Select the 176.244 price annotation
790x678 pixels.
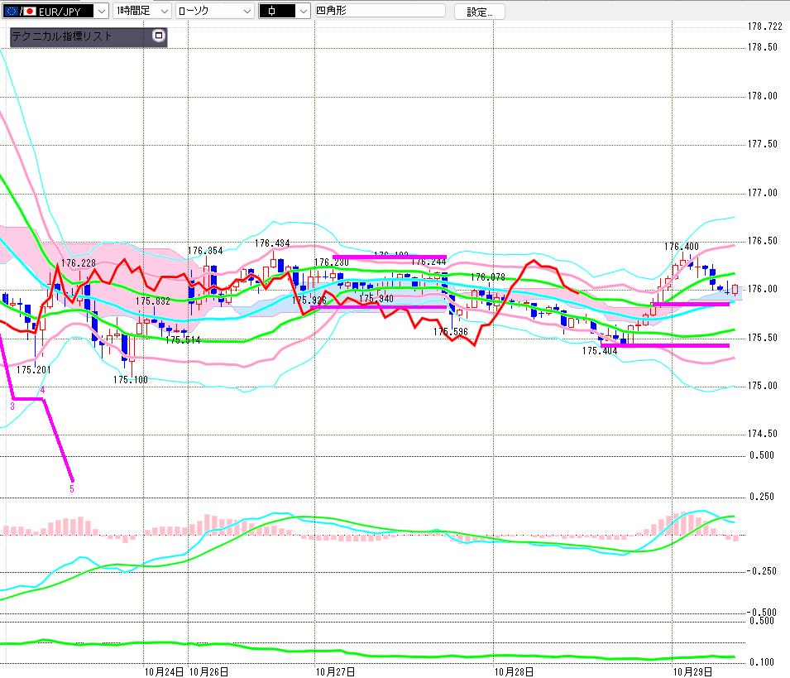[429, 262]
